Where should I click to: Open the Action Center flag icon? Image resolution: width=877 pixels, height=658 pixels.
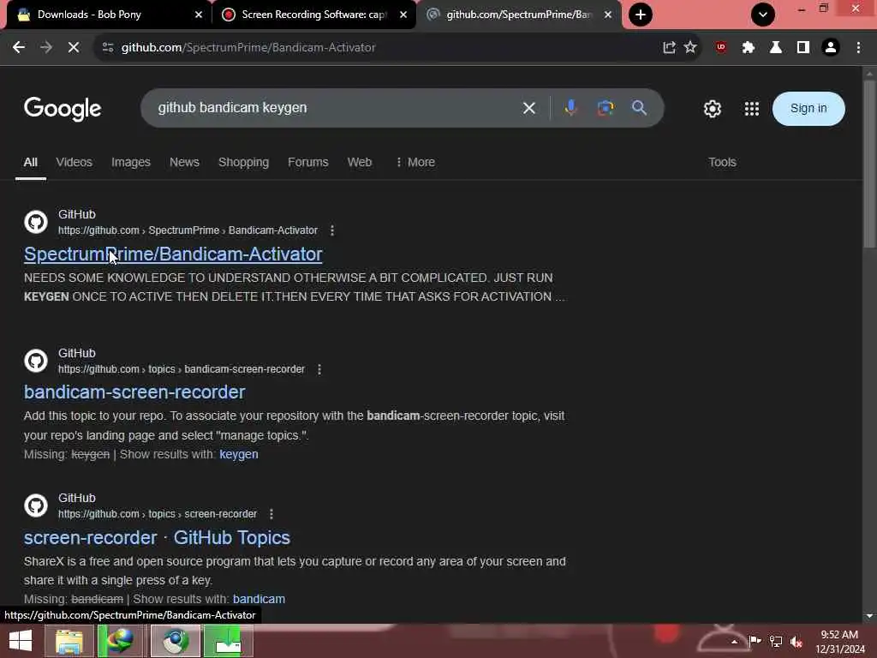(x=755, y=641)
